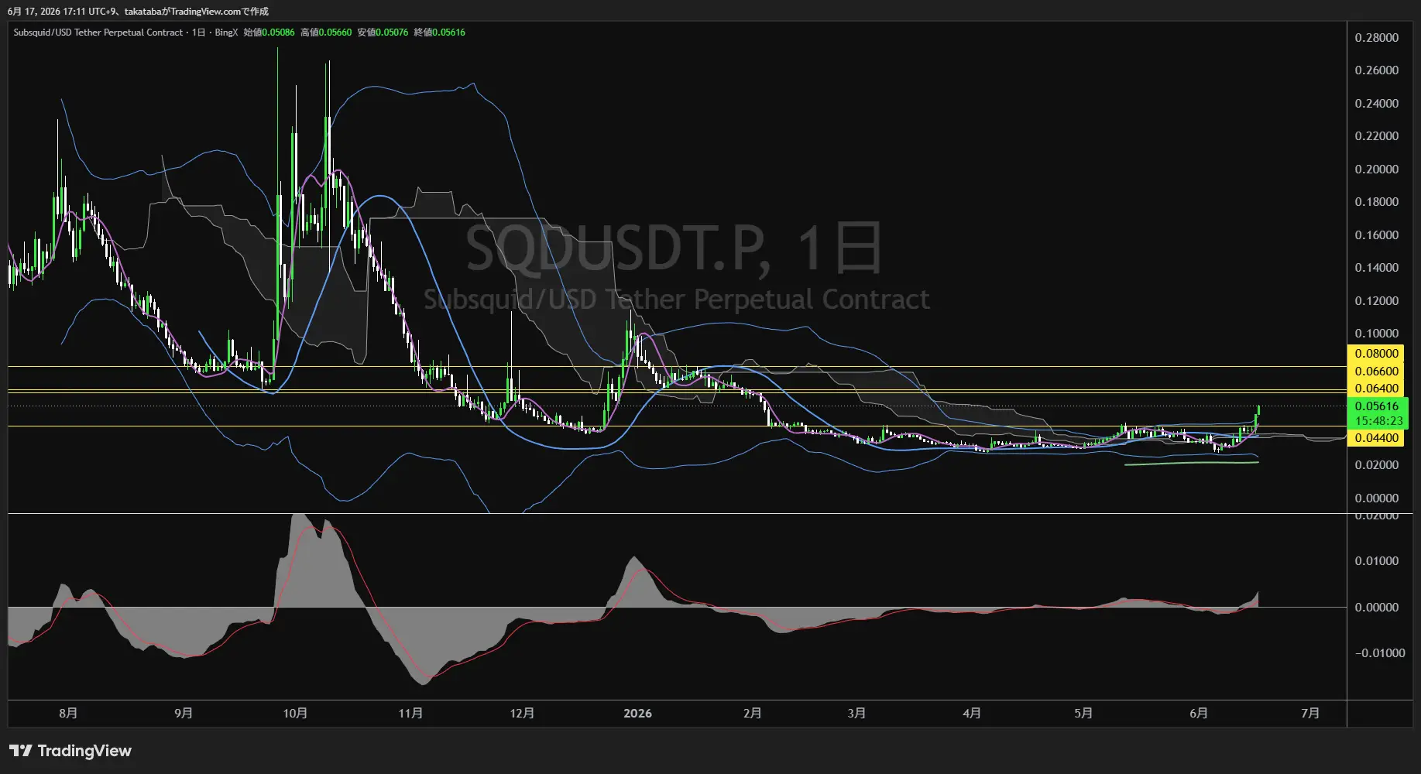Click the 0.10000 price scale label
This screenshot has height=774, width=1421.
click(1376, 334)
